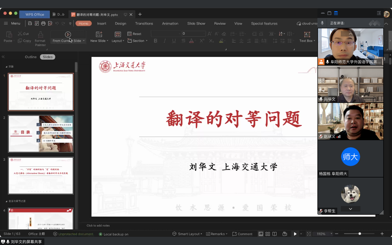Switch to the Slide Show tab
This screenshot has height=245, width=392.
pos(196,24)
